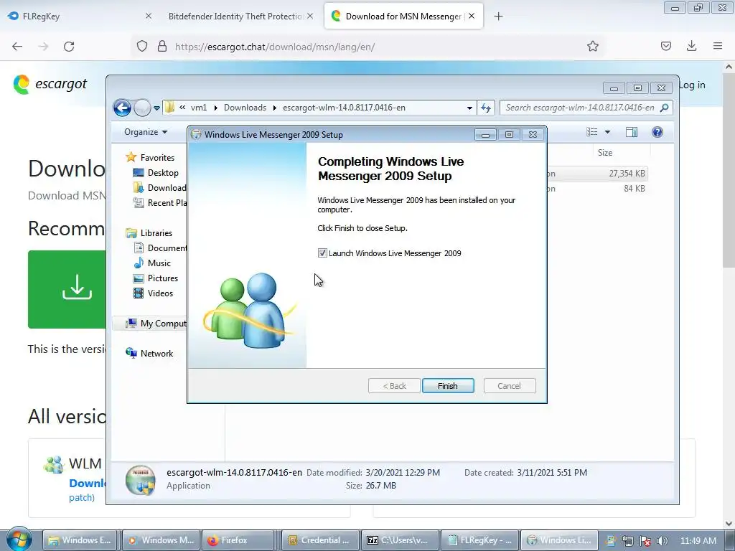Screen dimensions: 735x551
Task: Click Finish in the Messenger setup dialog
Action: point(448,385)
